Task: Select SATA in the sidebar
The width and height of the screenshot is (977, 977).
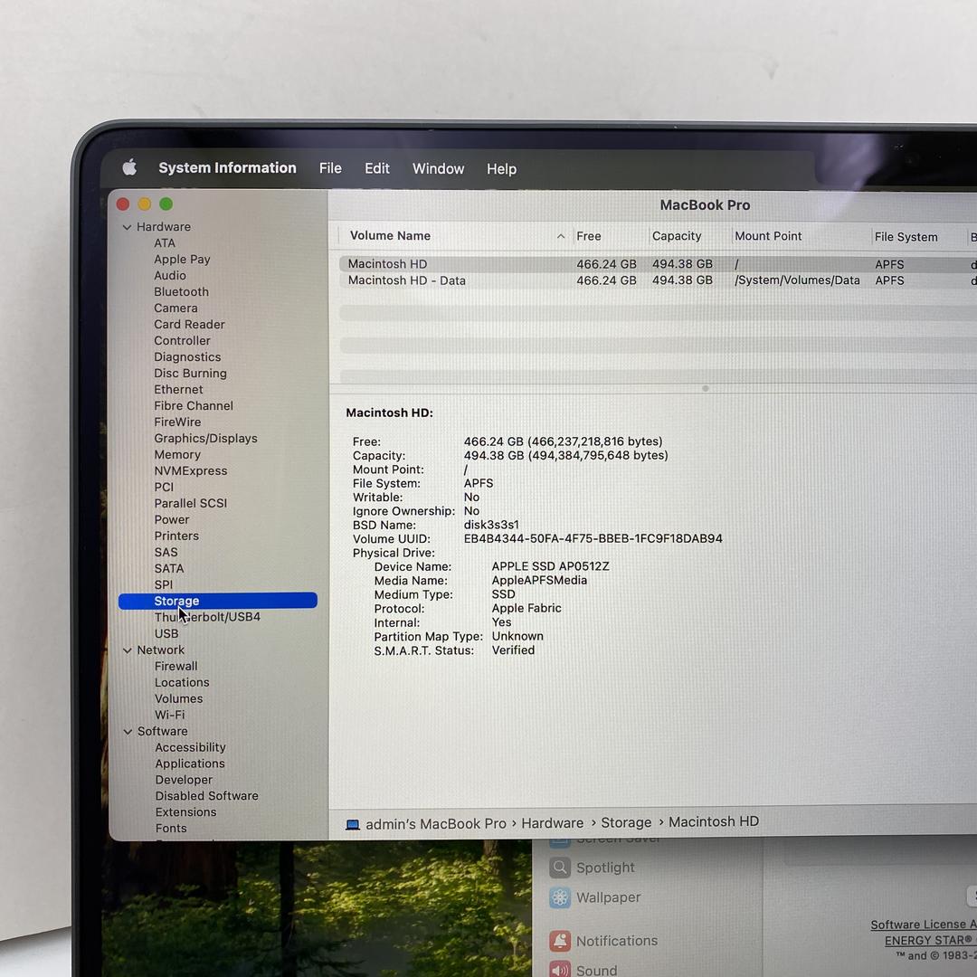Action: click(169, 568)
